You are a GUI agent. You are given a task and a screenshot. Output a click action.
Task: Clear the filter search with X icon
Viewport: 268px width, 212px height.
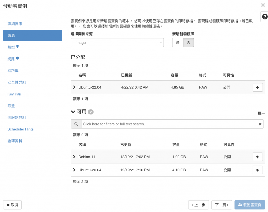pyautogui.click(x=260, y=124)
